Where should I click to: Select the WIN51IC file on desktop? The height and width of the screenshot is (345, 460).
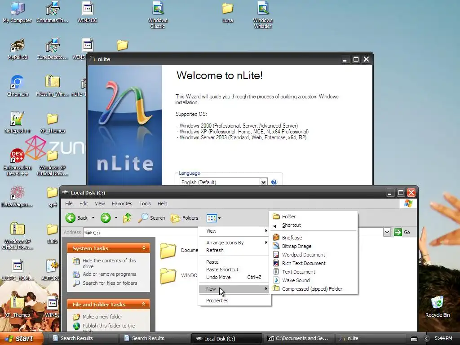87,12
